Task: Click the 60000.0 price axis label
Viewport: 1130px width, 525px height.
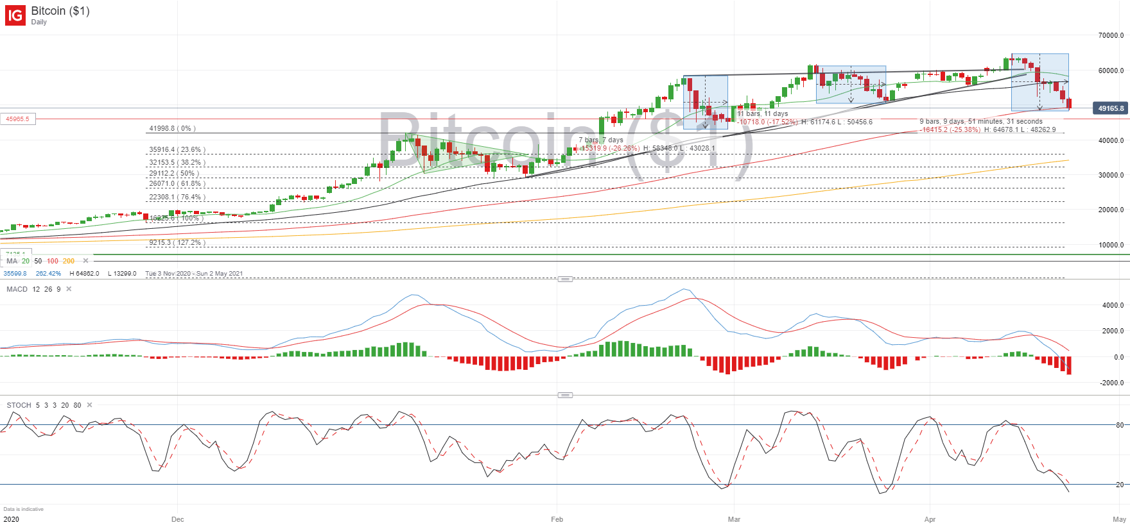Action: 1111,71
